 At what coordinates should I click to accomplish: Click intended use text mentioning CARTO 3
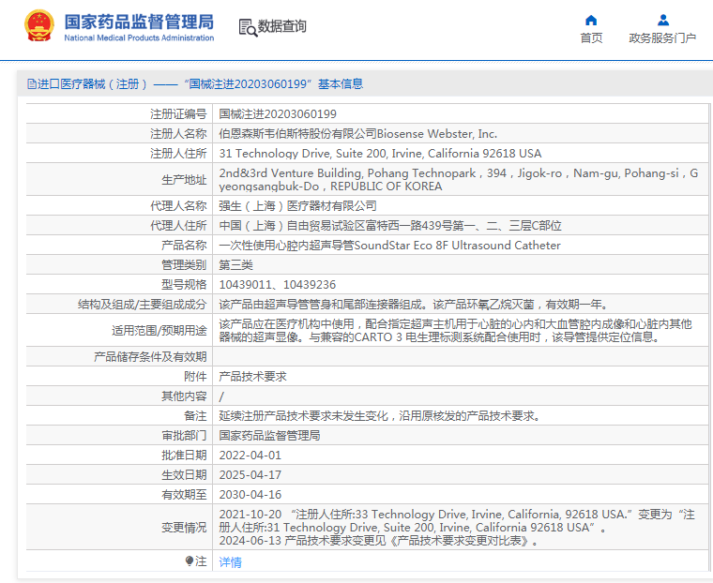pyautogui.click(x=455, y=330)
